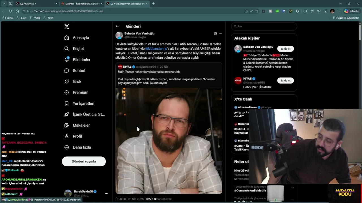Open İçerik Üreticisi Stüdyosu item
This screenshot has width=362, height=203.
pyautogui.click(x=84, y=114)
